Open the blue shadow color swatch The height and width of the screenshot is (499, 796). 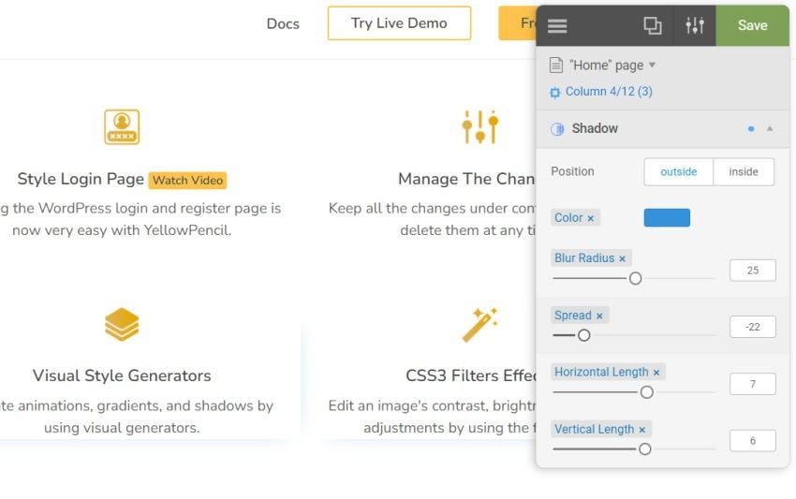(667, 218)
